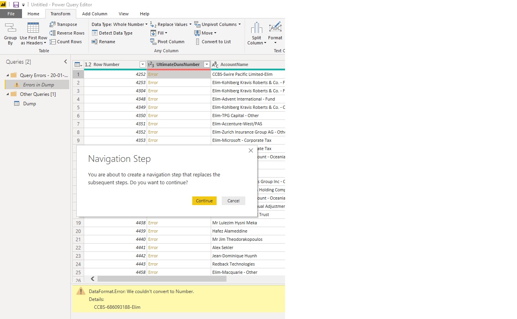Viewport: 517px width, 319px height.
Task: Select row number 25 header
Action: (x=78, y=272)
